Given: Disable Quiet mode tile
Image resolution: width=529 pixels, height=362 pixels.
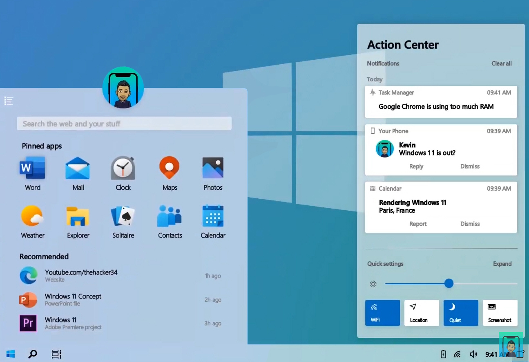Looking at the screenshot, I should (x=461, y=313).
